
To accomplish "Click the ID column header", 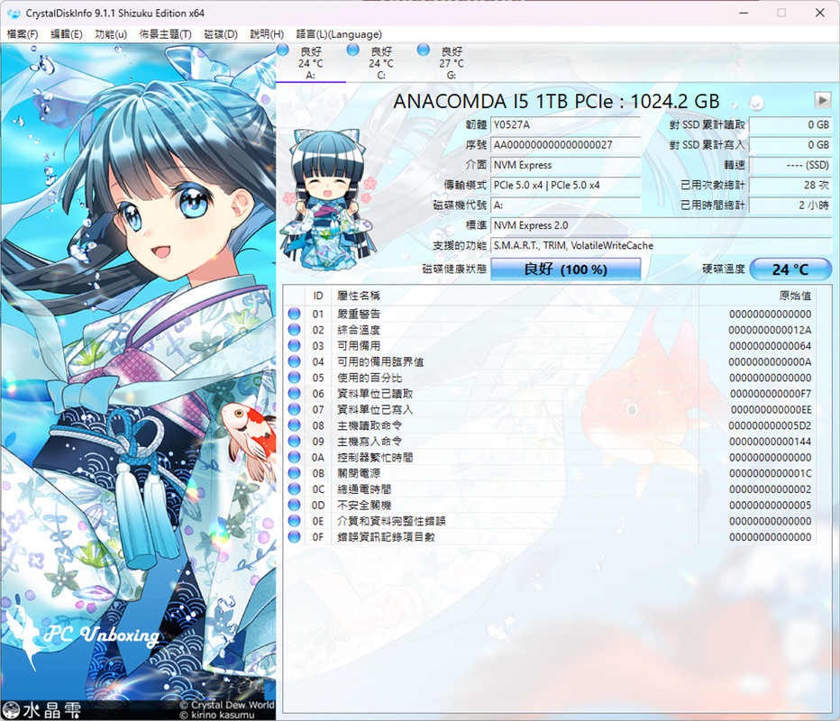I will point(318,296).
